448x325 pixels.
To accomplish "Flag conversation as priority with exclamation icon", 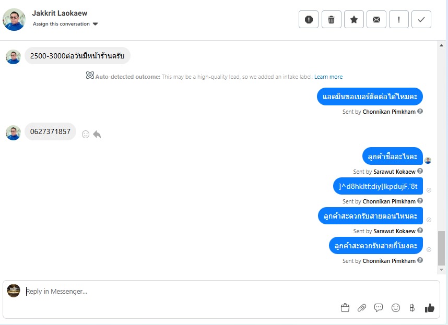I will (399, 19).
